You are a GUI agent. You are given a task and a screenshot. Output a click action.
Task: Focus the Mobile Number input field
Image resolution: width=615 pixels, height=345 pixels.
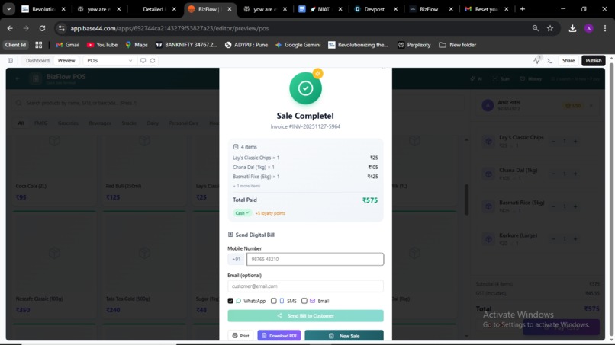(x=315, y=259)
